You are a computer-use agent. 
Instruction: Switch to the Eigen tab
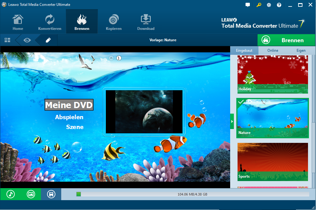(301, 50)
